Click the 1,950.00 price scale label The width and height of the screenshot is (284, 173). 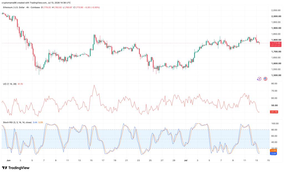[276, 22]
